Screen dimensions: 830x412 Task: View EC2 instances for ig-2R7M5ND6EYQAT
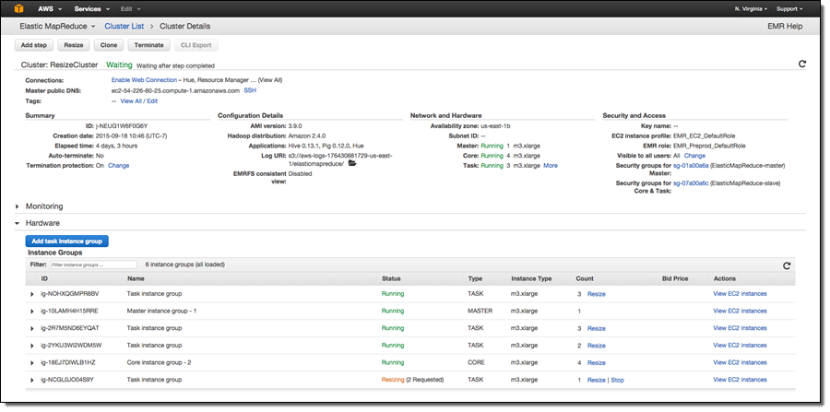click(x=740, y=328)
